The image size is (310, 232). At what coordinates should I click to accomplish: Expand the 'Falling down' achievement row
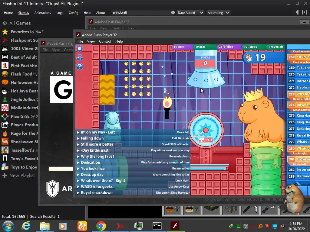(x=133, y=138)
